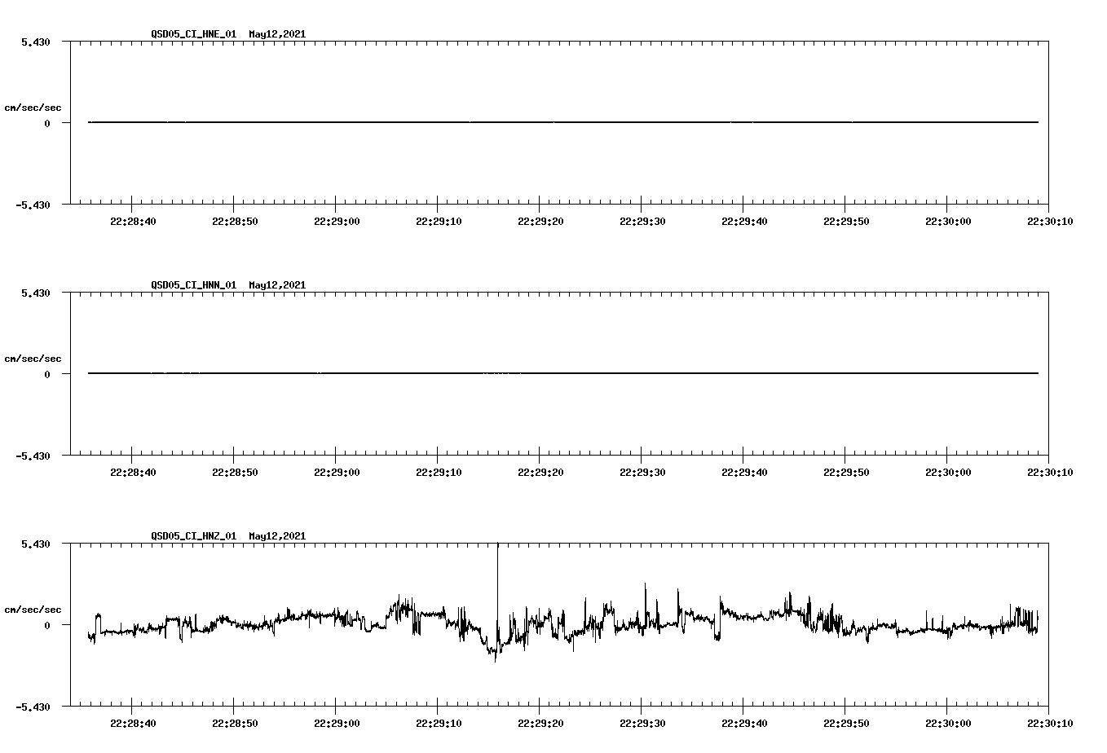1107x753 pixels.
Task: Click the -5.430 lower limit on HNZ axis
Action: 33,707
